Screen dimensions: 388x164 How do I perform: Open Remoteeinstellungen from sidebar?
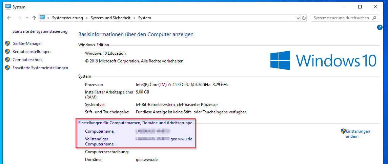(31, 52)
